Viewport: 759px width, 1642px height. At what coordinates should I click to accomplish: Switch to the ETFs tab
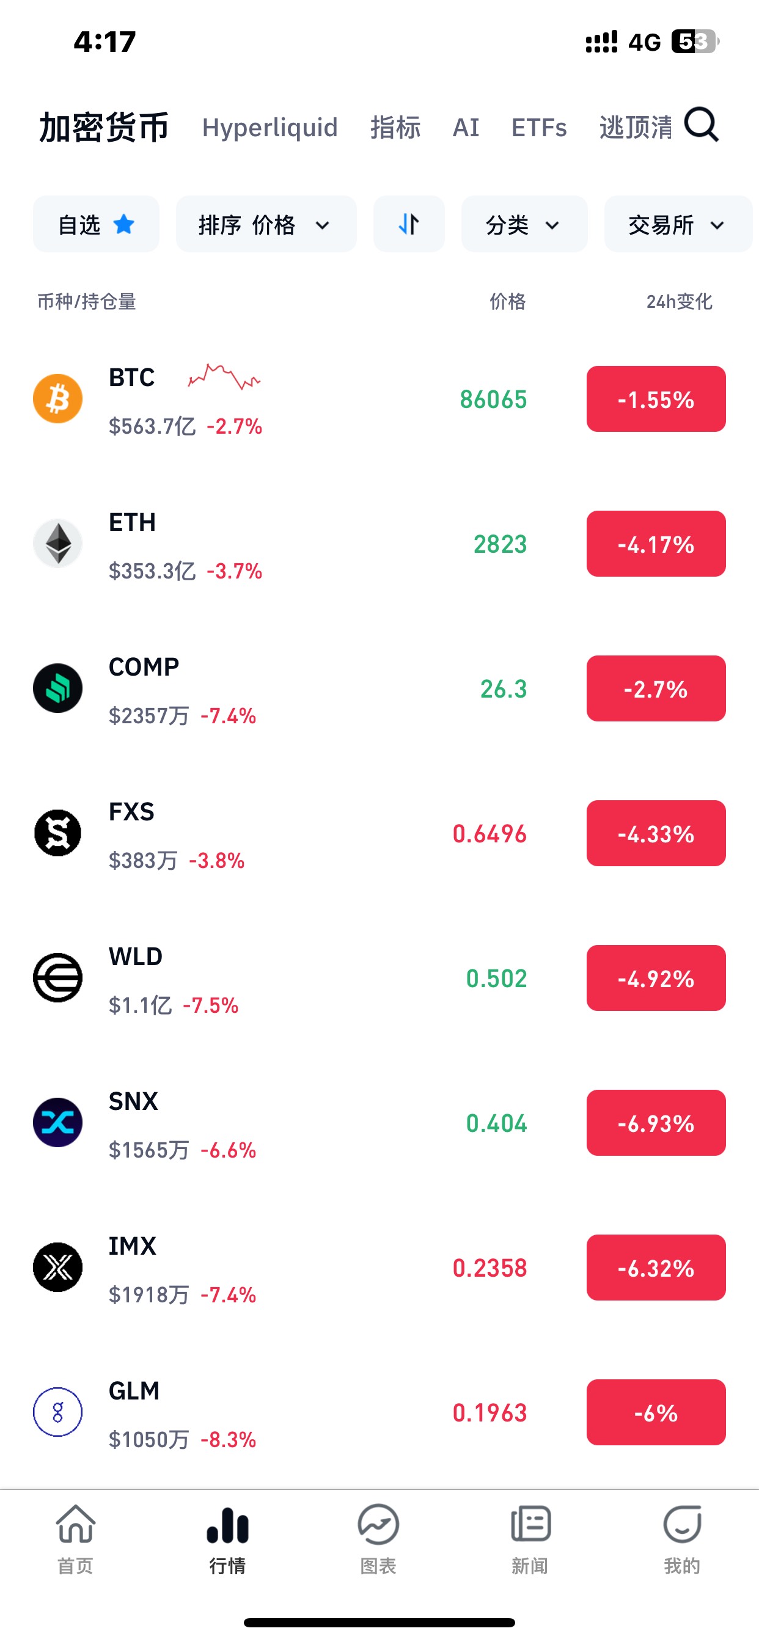tap(539, 128)
